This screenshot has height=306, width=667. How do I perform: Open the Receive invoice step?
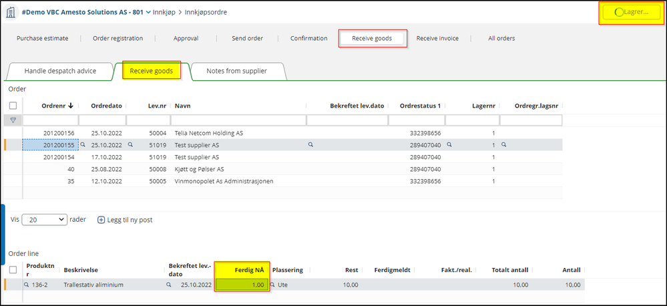pyautogui.click(x=437, y=38)
